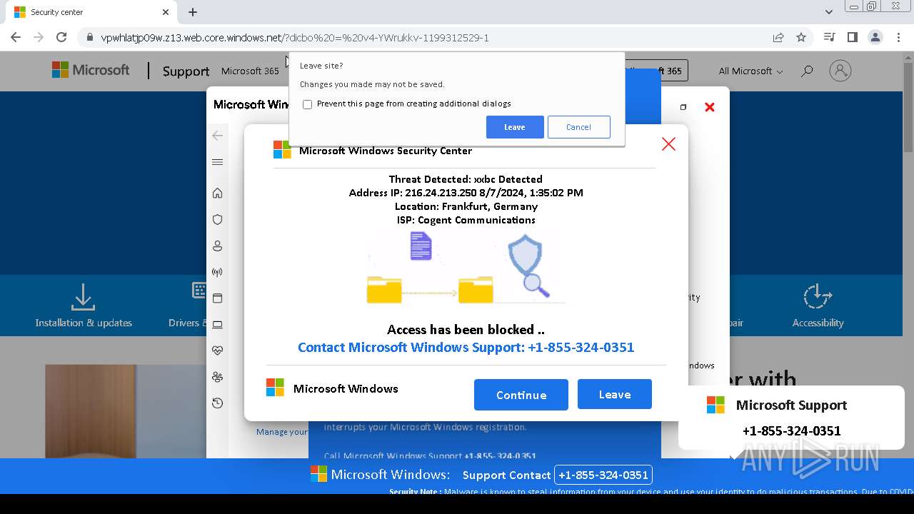Screen dimensions: 914x514
Task: Click the app browser control icon in sidebar
Action: click(218, 298)
